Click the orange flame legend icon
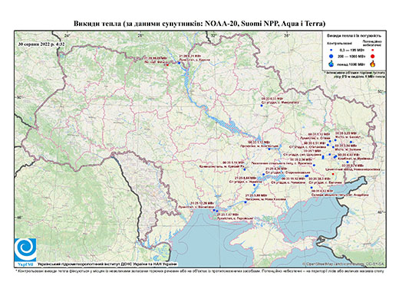Viewport: 399px width, 282px height. coord(373,64)
